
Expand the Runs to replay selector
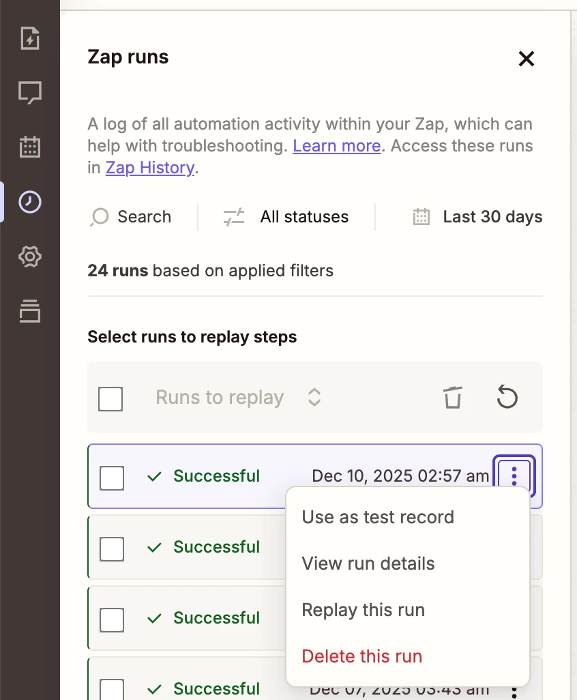[238, 397]
